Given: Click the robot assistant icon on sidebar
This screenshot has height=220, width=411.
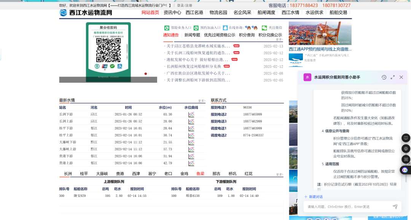Looking at the screenshot, I should [x=405, y=170].
